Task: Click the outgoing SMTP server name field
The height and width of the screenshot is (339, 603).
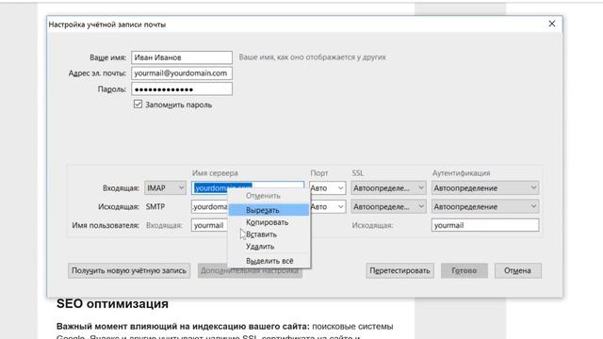Action: (x=209, y=206)
